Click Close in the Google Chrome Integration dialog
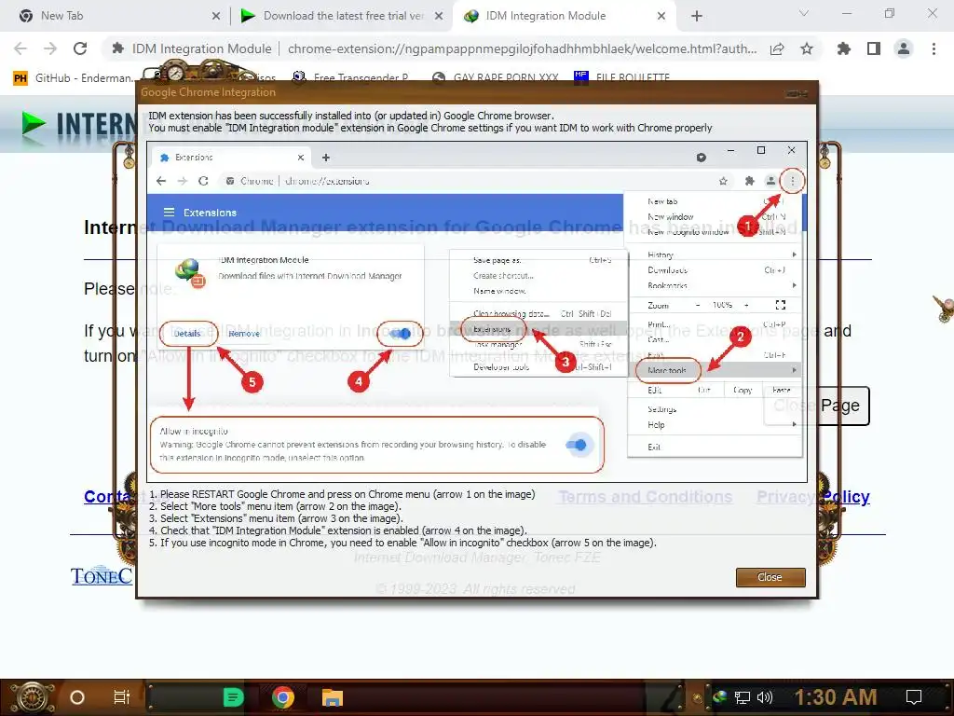Viewport: 954px width, 716px height. tap(770, 577)
